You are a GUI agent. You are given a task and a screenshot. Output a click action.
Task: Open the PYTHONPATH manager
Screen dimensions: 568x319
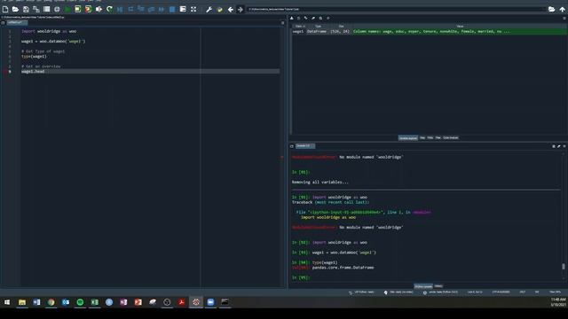point(219,10)
